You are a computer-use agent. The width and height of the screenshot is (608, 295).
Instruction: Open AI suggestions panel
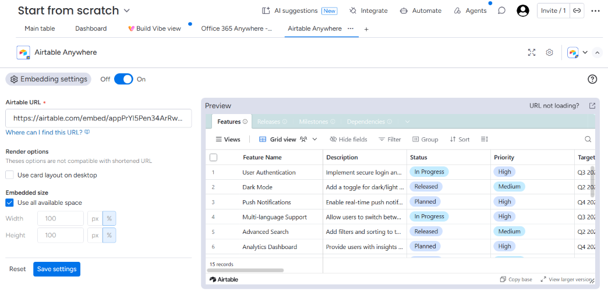pos(299,11)
